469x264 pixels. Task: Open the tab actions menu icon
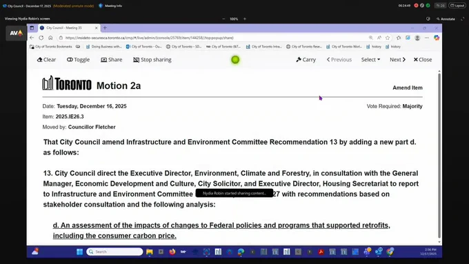[32, 28]
